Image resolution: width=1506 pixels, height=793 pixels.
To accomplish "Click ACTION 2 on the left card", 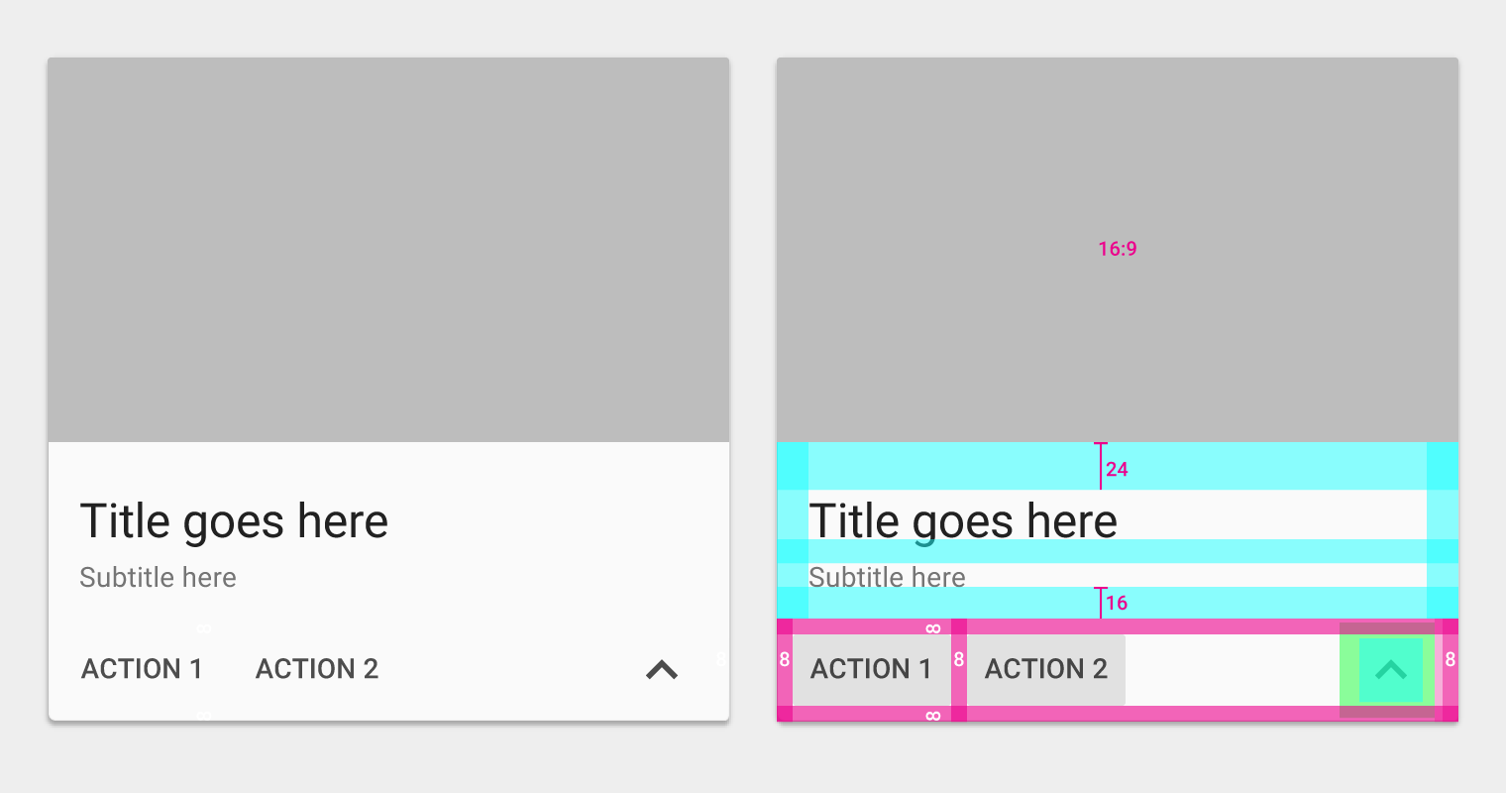I will point(317,669).
